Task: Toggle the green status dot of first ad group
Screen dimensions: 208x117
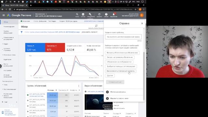Action: [28, 95]
